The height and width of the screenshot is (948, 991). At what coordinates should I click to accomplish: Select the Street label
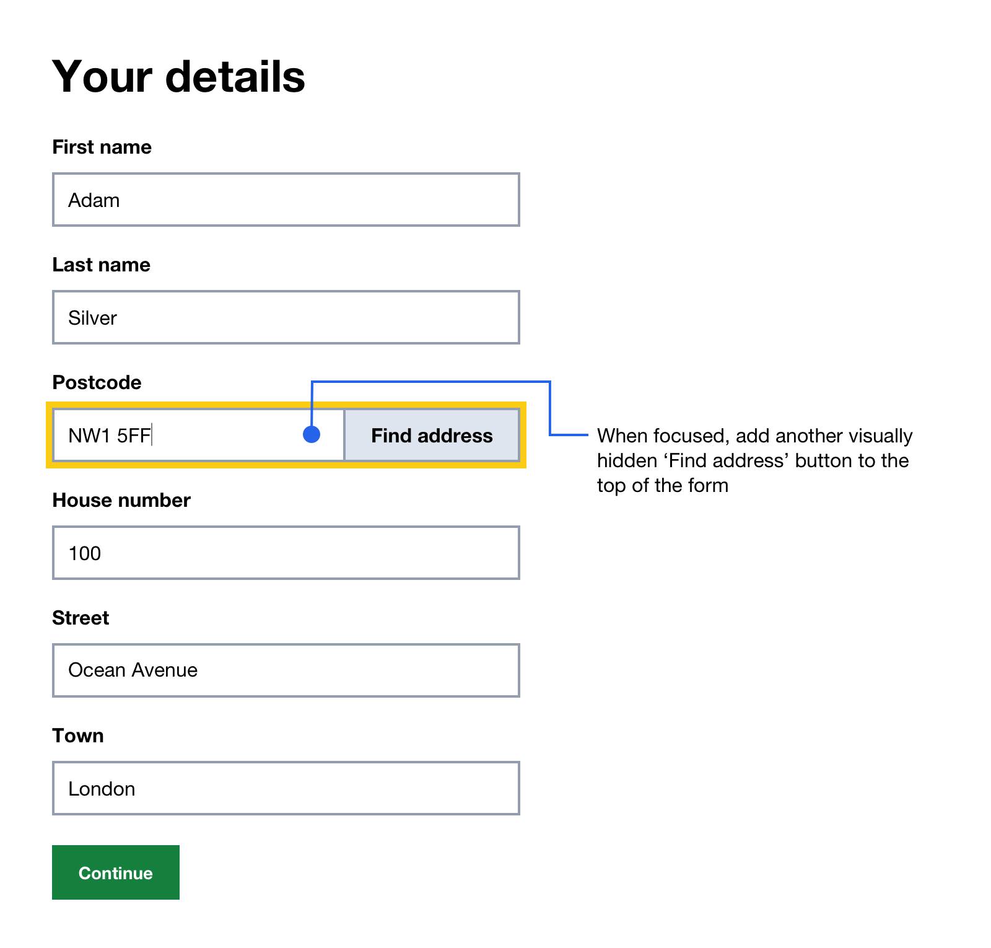(80, 617)
